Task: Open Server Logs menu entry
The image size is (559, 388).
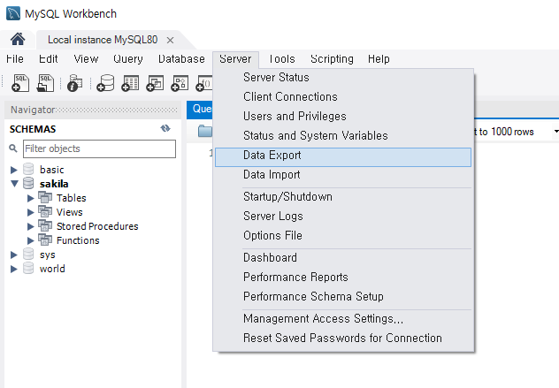Action: (x=343, y=217)
